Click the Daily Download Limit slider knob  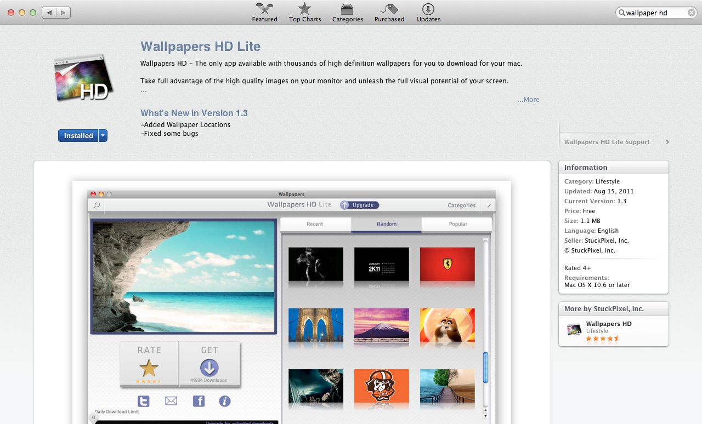[94, 418]
